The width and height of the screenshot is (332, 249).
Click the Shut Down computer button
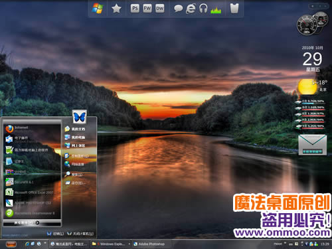pyautogui.click(x=80, y=234)
